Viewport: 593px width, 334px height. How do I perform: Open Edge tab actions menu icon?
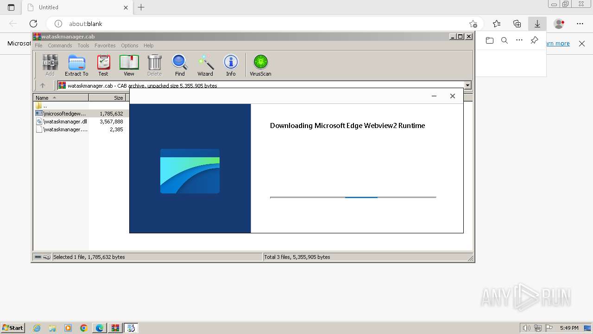click(11, 7)
